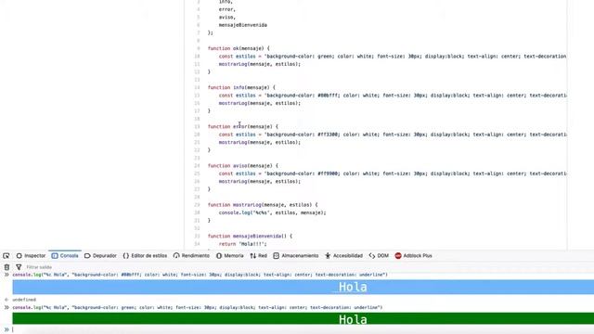Screen dimensions: 594x334
Task: Click the mostrarLog call inside the ok function
Action: [260, 64]
